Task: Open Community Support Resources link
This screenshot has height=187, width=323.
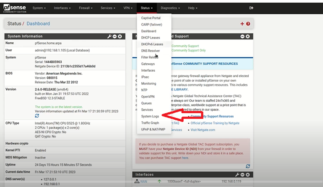Action: click(212, 117)
